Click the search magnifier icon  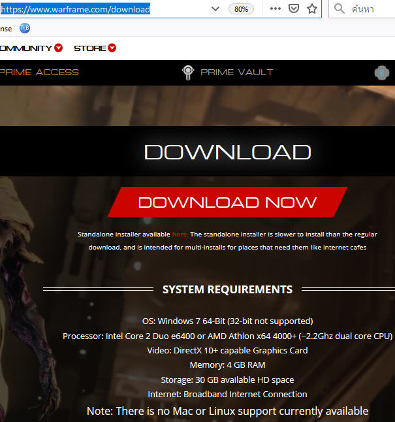pyautogui.click(x=339, y=8)
